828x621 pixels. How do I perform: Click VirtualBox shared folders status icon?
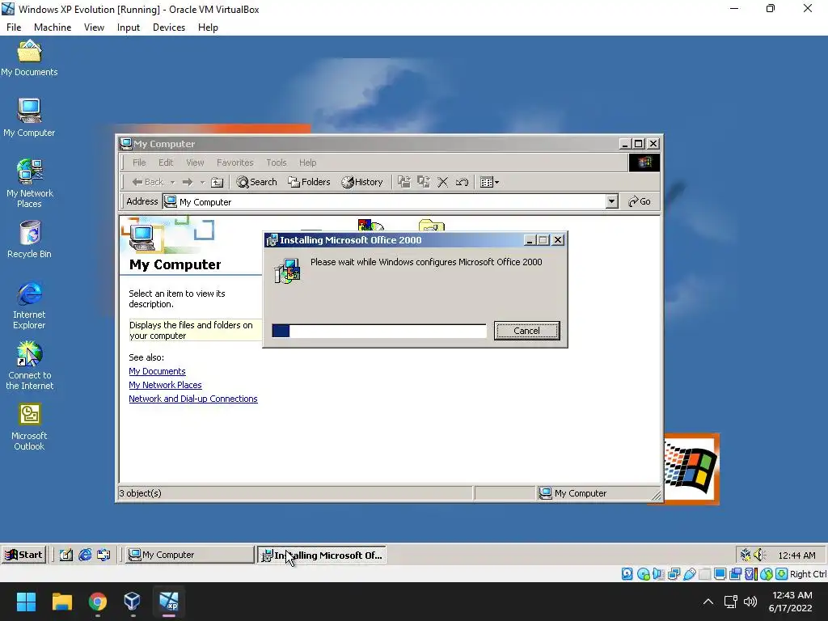[704, 573]
